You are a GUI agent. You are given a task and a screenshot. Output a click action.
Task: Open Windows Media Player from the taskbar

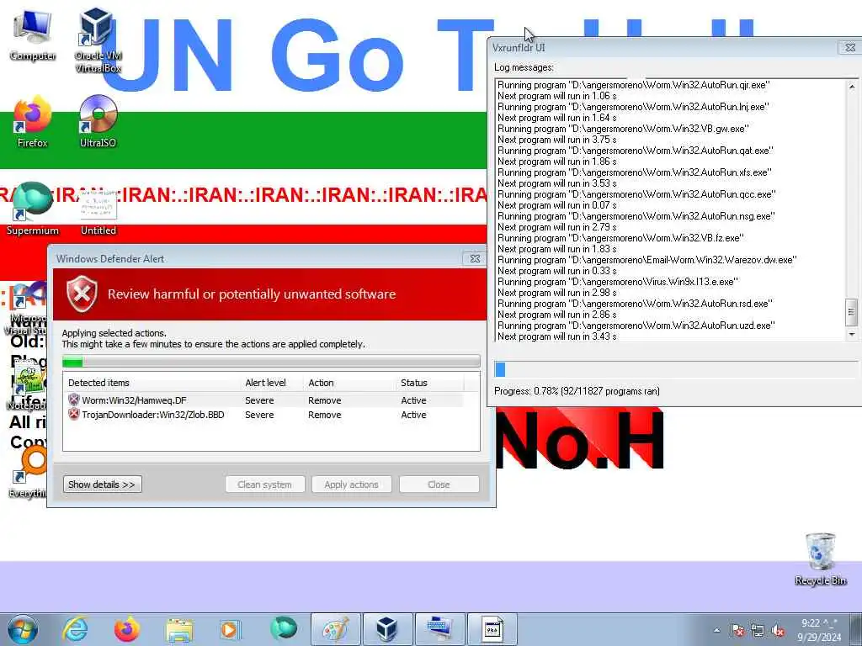point(230,629)
